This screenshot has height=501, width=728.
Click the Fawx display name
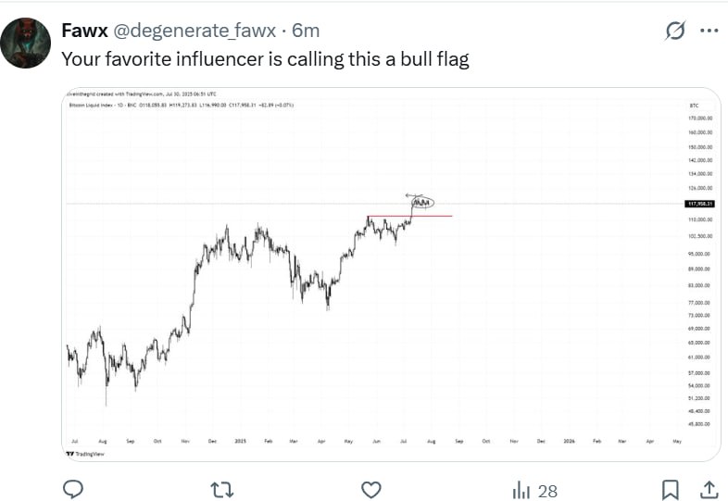point(83,31)
